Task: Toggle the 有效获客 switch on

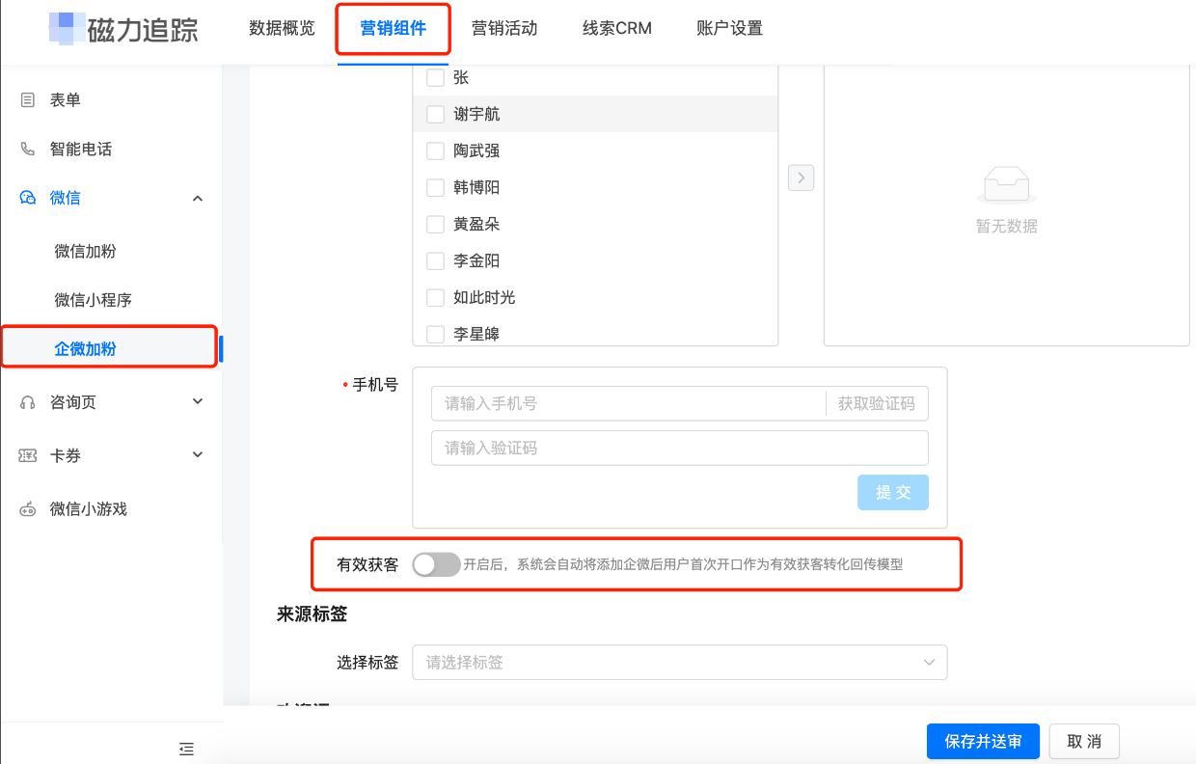Action: coord(436,564)
